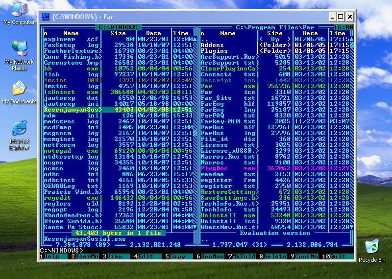The height and width of the screenshot is (279, 392).
Task: Select the Addons folder in right panel
Action: (x=275, y=45)
